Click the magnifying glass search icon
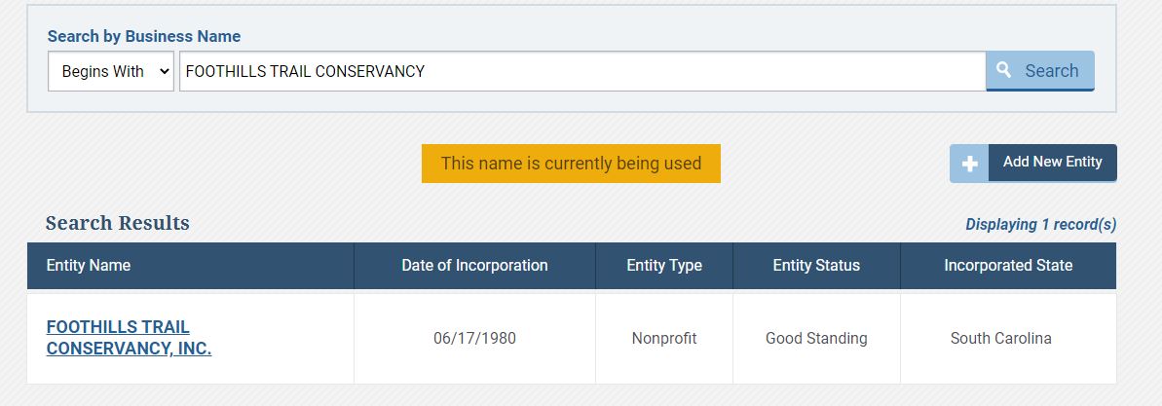 pos(1003,70)
